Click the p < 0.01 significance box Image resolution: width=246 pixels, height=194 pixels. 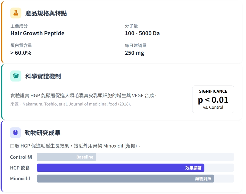click(x=213, y=99)
